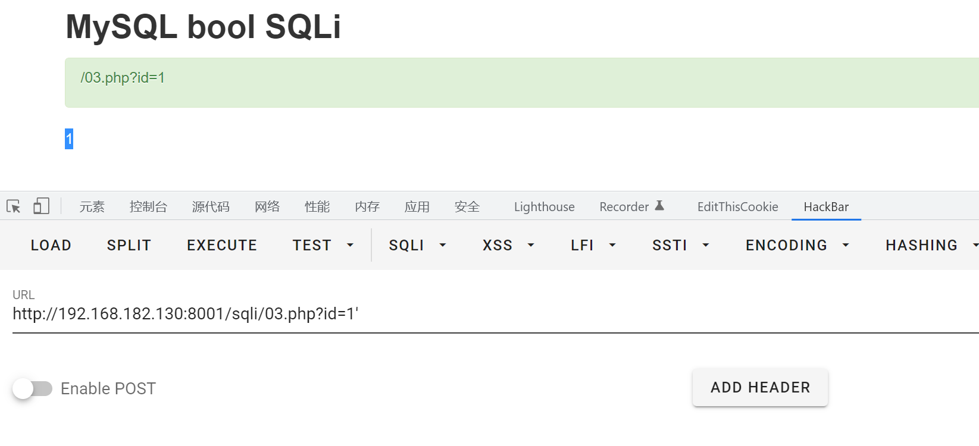Switch to the HackBar tab
The image size is (979, 446).
pyautogui.click(x=826, y=206)
